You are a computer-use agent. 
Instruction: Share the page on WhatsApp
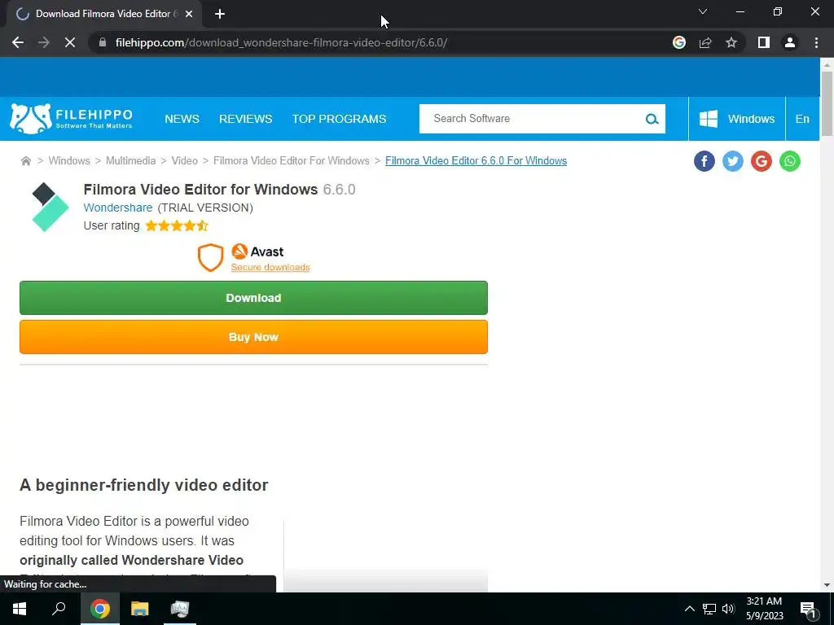point(790,161)
